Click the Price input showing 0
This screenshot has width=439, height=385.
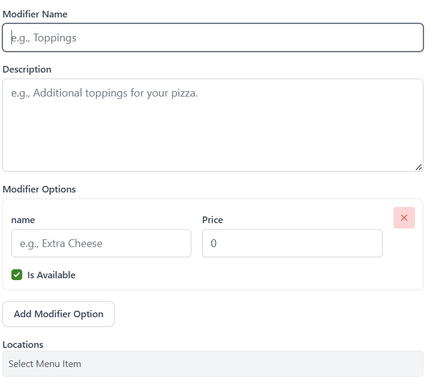(x=291, y=243)
